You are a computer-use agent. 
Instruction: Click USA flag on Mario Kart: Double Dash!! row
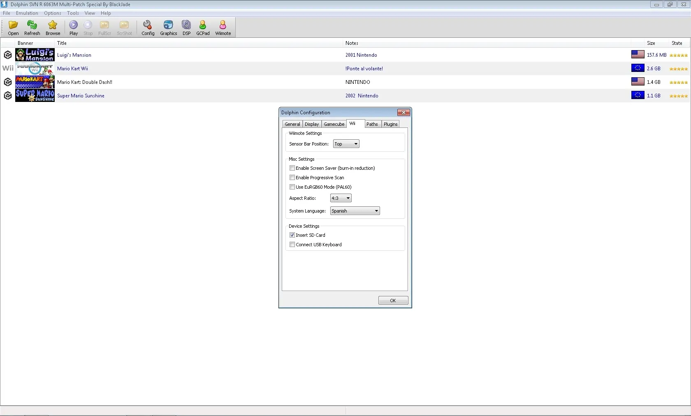point(638,81)
